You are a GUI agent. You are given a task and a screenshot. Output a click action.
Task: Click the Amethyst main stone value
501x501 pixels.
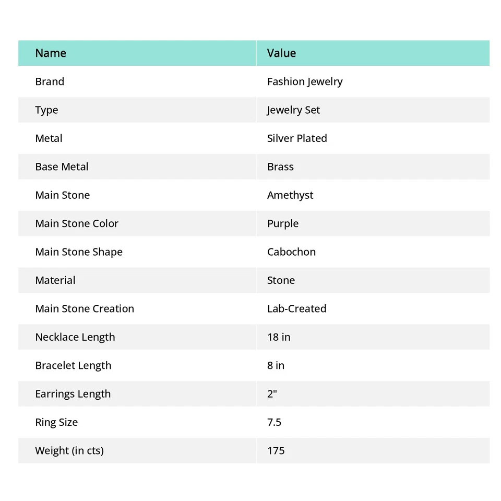click(290, 195)
